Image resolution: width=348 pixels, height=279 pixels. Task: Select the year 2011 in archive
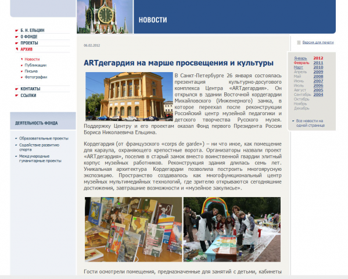(x=318, y=63)
